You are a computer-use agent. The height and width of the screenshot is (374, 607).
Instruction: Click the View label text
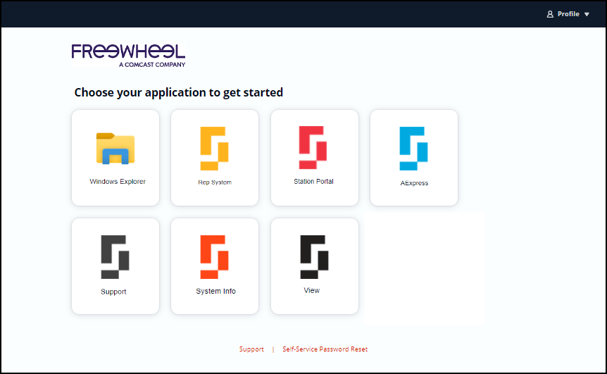click(x=312, y=290)
